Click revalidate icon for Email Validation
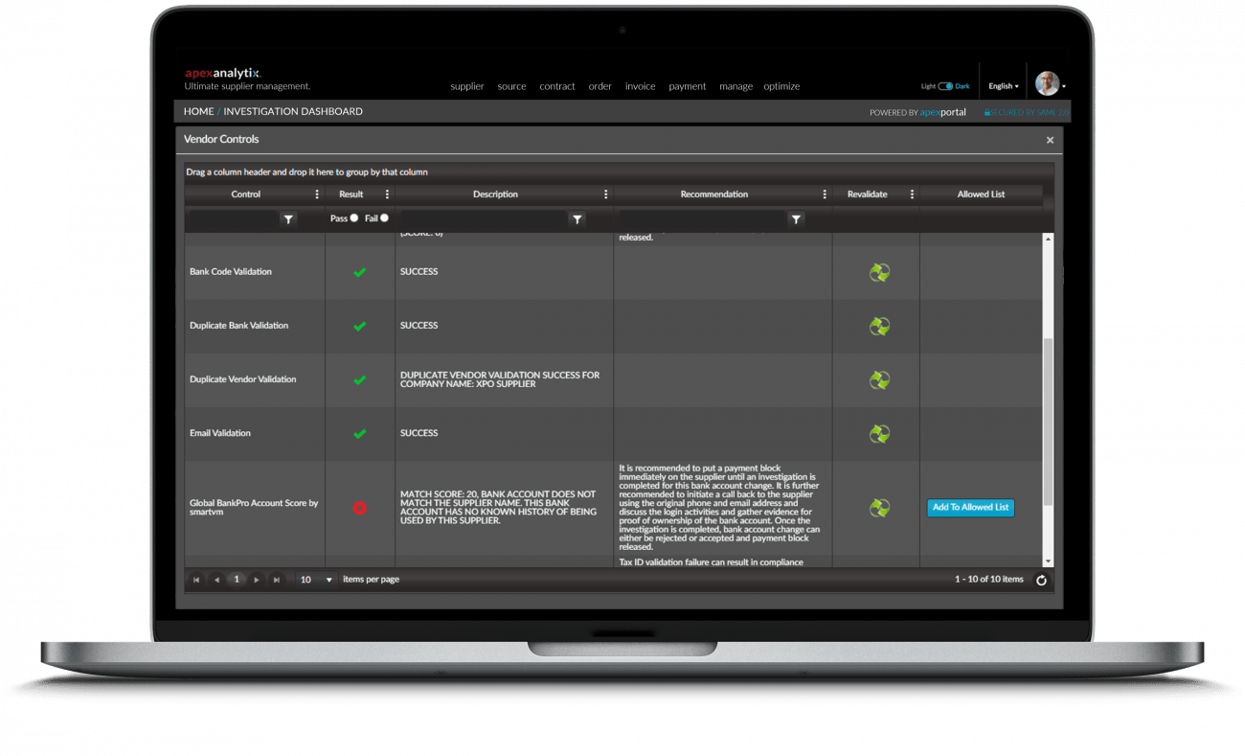 pyautogui.click(x=879, y=433)
